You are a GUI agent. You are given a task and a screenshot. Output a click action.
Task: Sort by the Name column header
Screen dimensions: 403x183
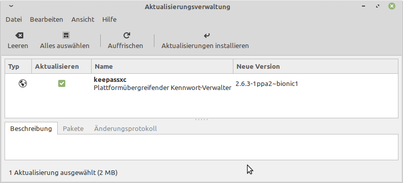[162, 66]
